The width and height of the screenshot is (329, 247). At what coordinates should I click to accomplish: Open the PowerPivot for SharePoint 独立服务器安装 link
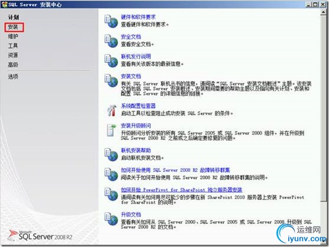click(181, 190)
